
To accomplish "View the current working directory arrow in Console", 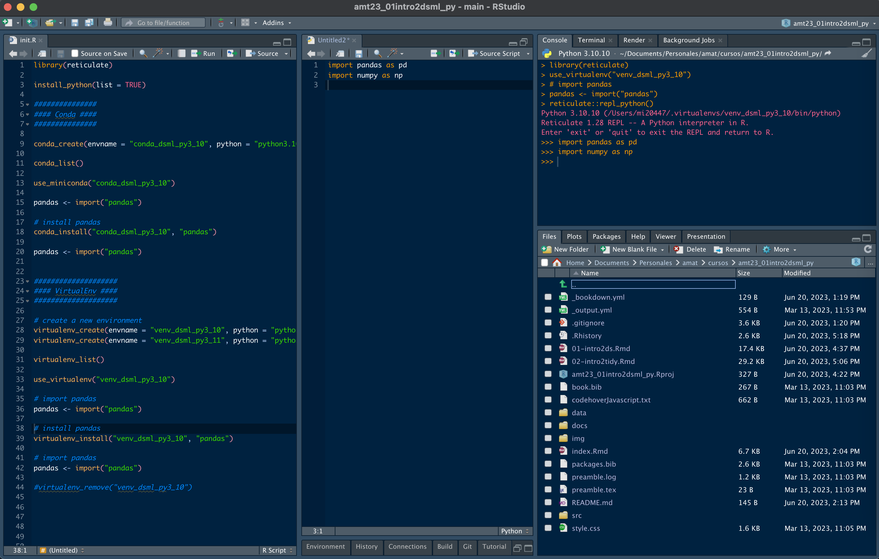I will coord(828,53).
